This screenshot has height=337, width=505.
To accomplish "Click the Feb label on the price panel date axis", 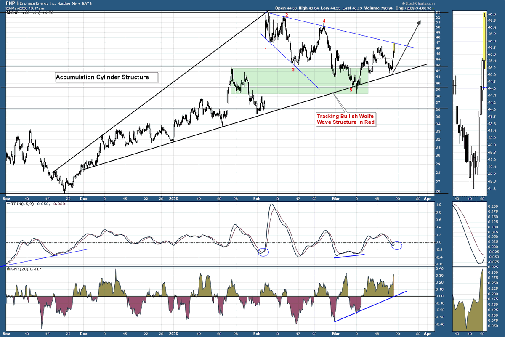I will pos(256,198).
